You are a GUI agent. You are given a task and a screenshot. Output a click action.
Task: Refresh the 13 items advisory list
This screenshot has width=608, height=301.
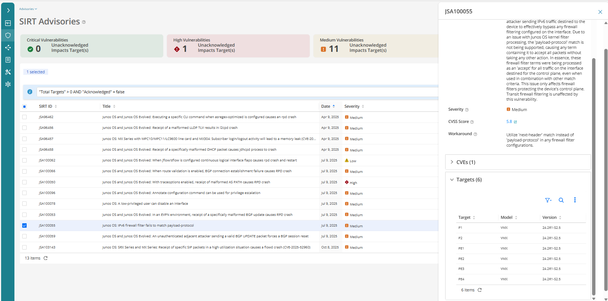point(46,258)
